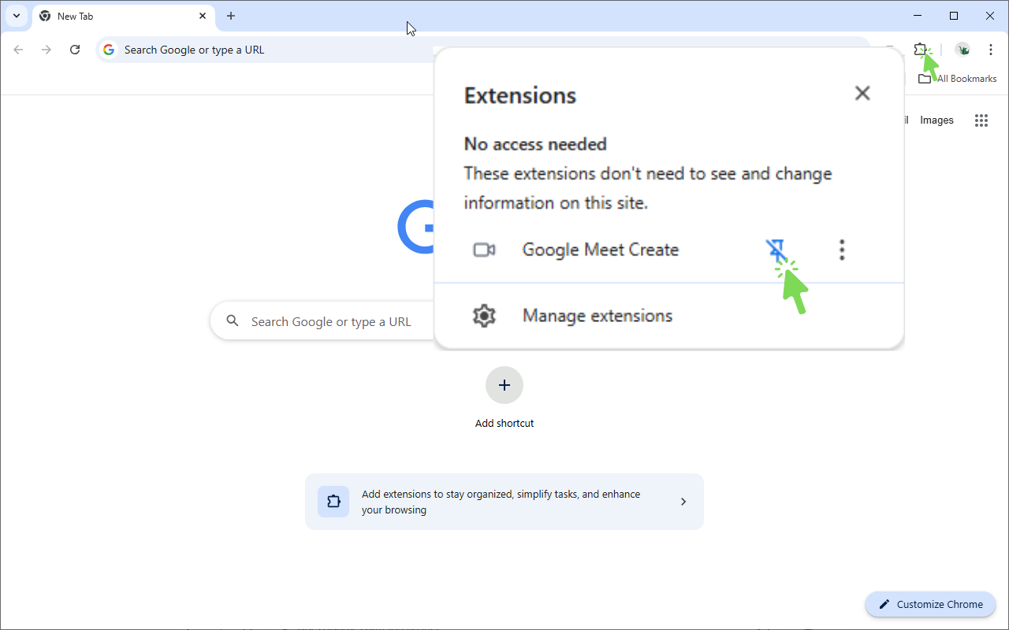
Task: Click the Google Meet Create camera icon
Action: pos(484,249)
